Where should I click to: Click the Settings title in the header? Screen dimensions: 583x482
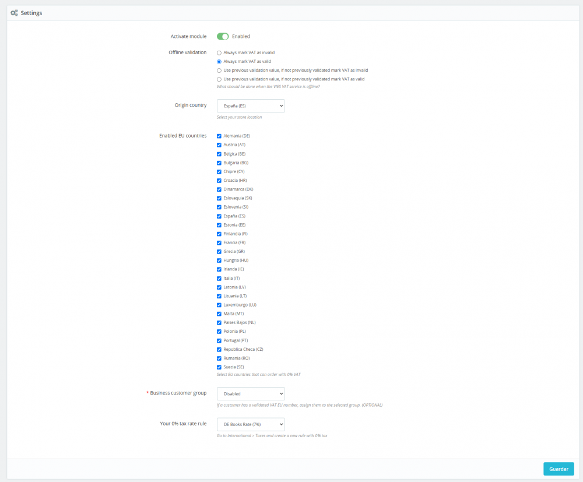32,12
